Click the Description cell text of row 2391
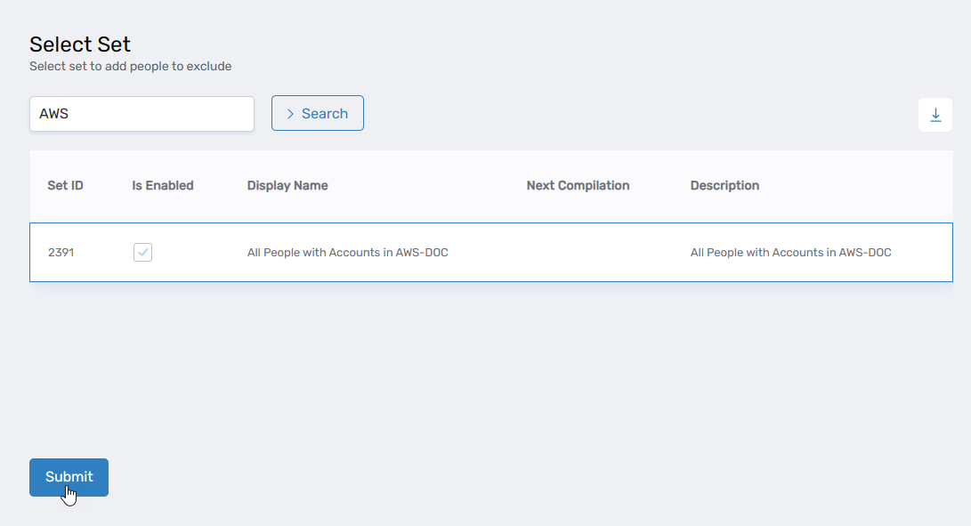 point(790,253)
